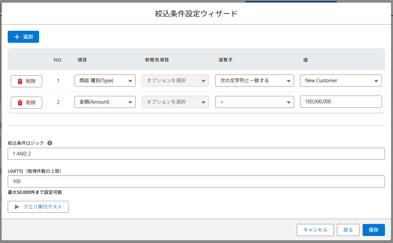Click row 1 参照先項目 オプションを選択 dropdown

[x=175, y=81]
